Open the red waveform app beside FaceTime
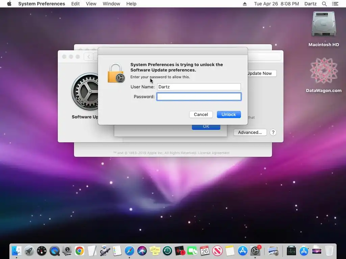 pyautogui.click(x=180, y=251)
